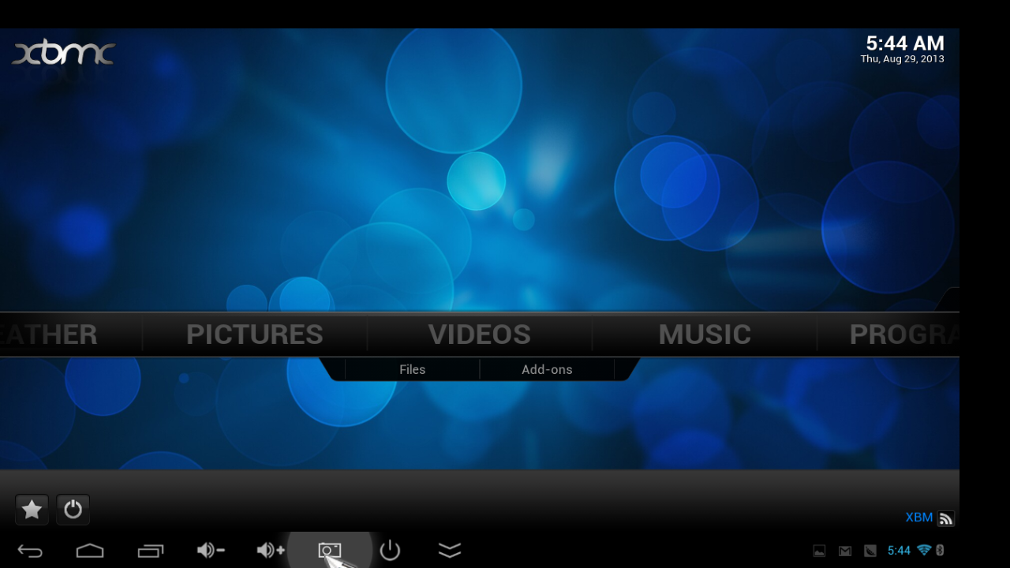Hide navigation bar with double chevron
Viewport: 1010px width, 568px height.
(x=450, y=551)
